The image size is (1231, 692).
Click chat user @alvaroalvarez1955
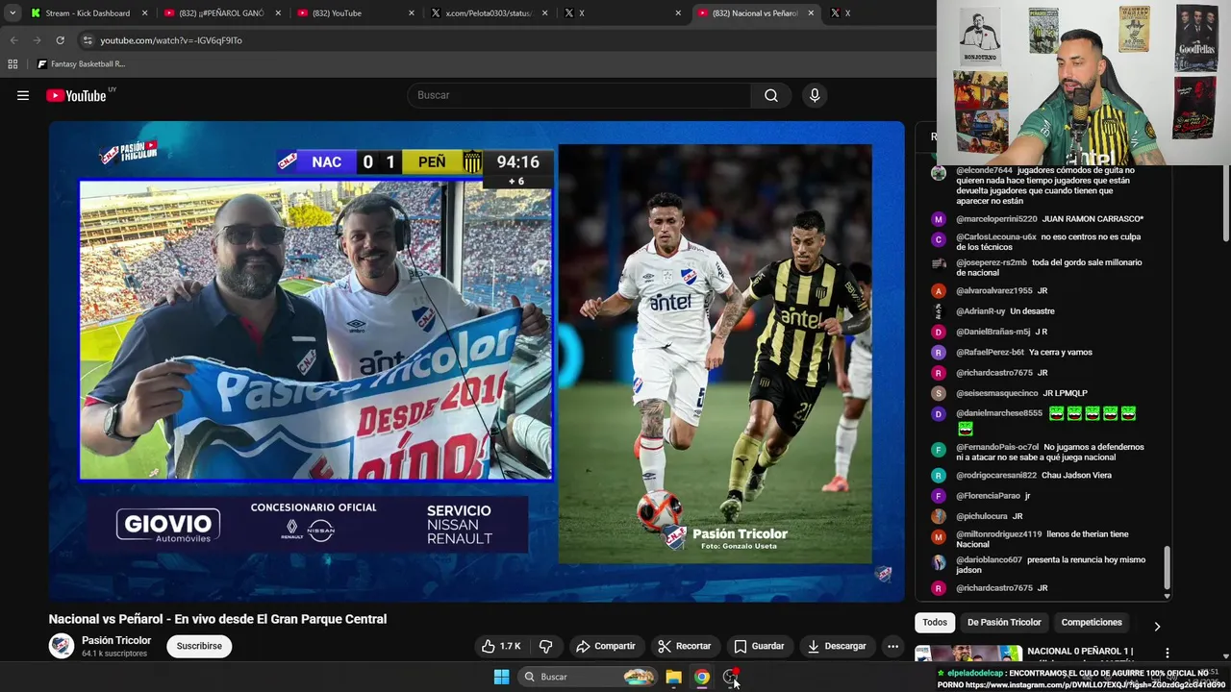coord(993,290)
